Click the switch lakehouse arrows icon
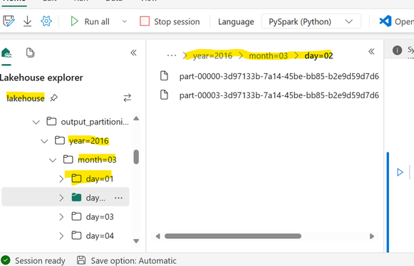The height and width of the screenshot is (266, 414). 128,98
